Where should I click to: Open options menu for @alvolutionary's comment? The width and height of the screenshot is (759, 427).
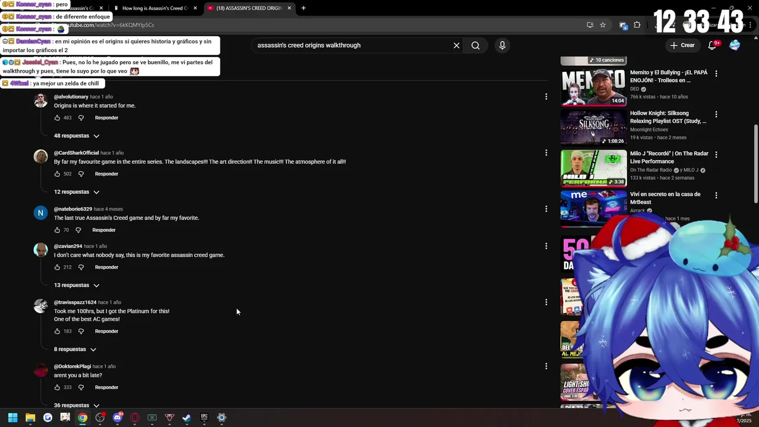(546, 97)
